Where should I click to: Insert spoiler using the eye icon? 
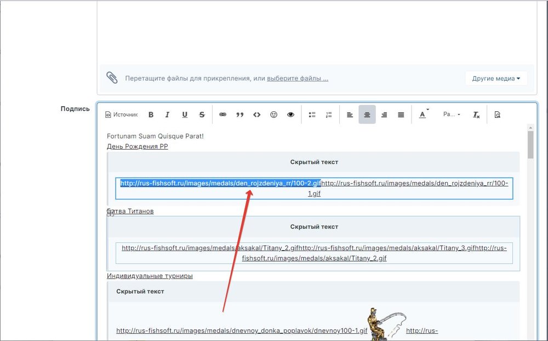point(290,115)
